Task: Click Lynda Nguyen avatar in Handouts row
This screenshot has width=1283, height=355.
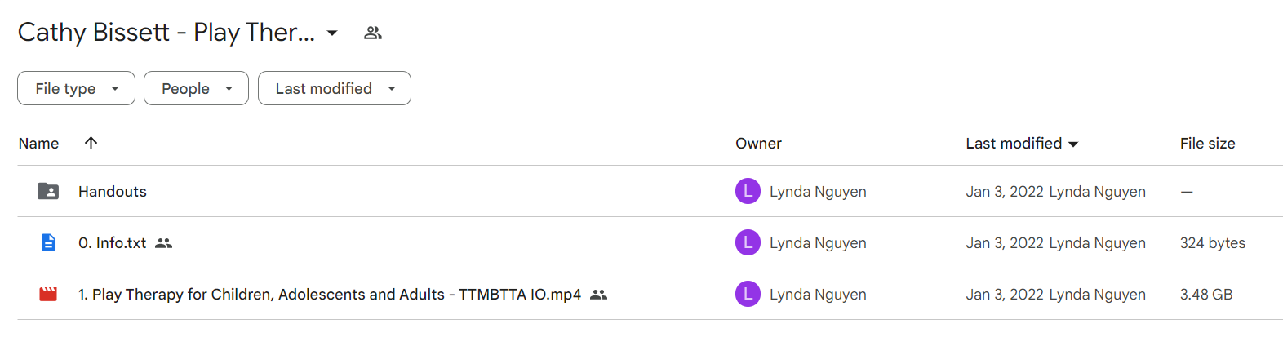Action: click(x=748, y=191)
